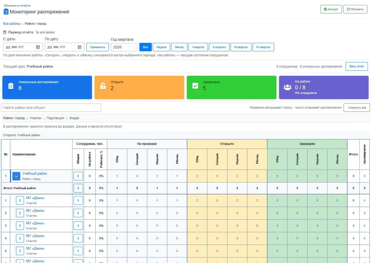Click the clipboard icon beside the Мониторинг распоряжений title
The image size is (371, 263).
[x=6, y=12]
